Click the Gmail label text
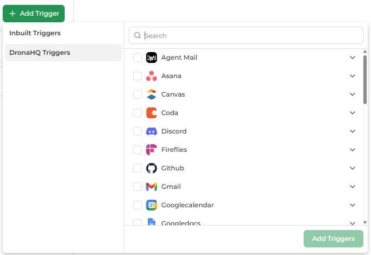The width and height of the screenshot is (371, 255). coord(171,187)
